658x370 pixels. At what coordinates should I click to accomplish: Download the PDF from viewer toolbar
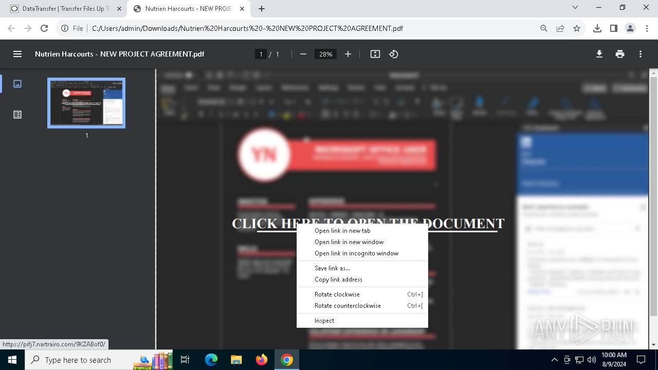[x=599, y=54]
